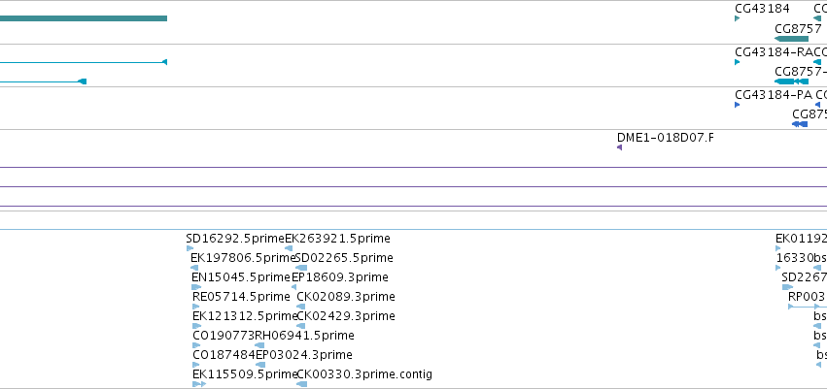Click the EN15045.5prime label

[x=238, y=277]
